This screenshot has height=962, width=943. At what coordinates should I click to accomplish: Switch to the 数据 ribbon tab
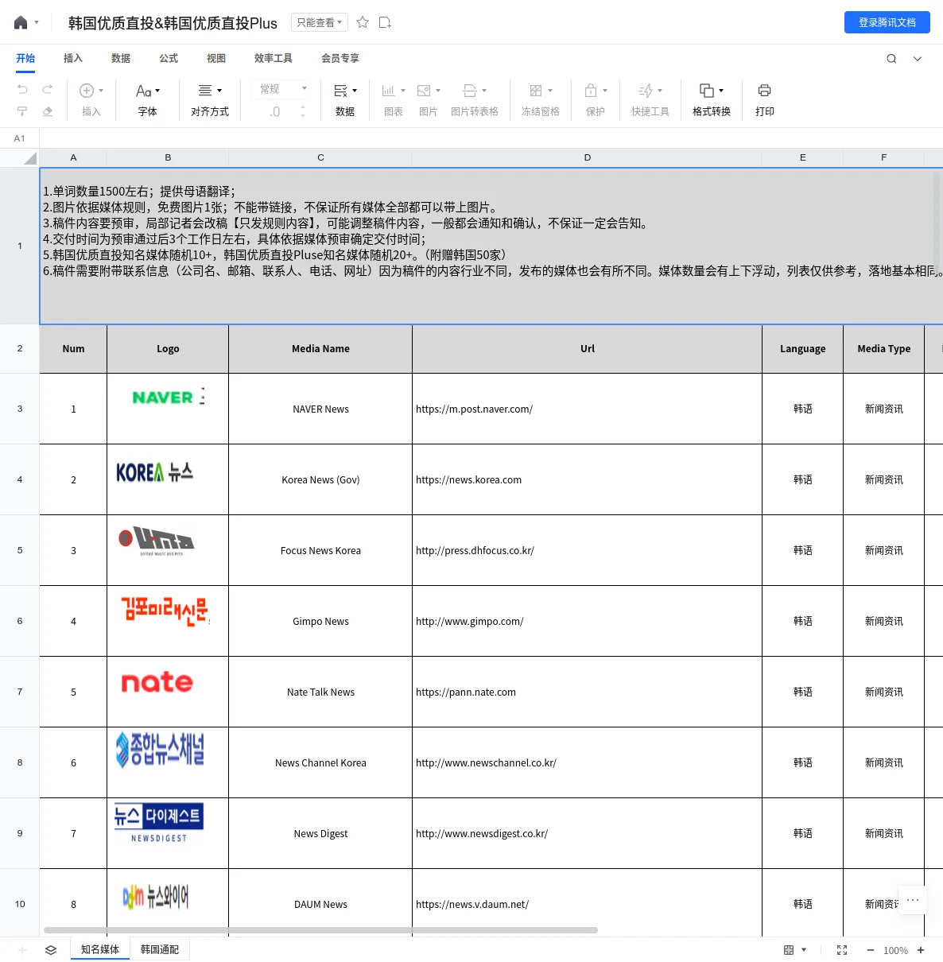(121, 58)
